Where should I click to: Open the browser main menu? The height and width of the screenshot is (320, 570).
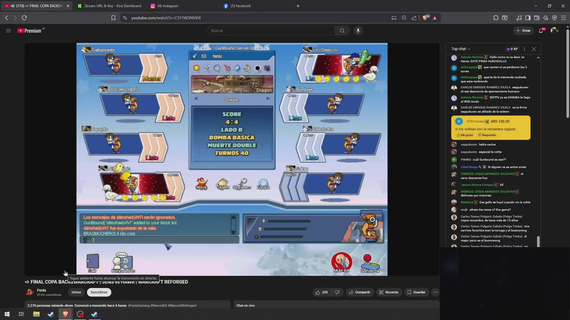click(564, 18)
